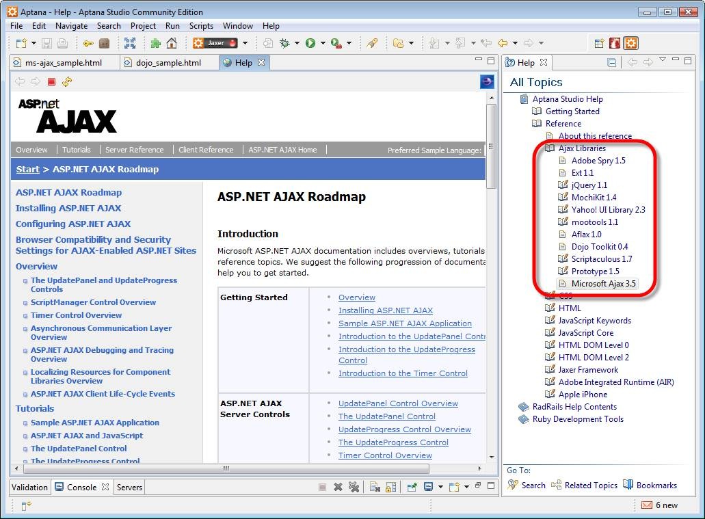
Task: Open the Aptana home page icon
Action: [x=172, y=42]
